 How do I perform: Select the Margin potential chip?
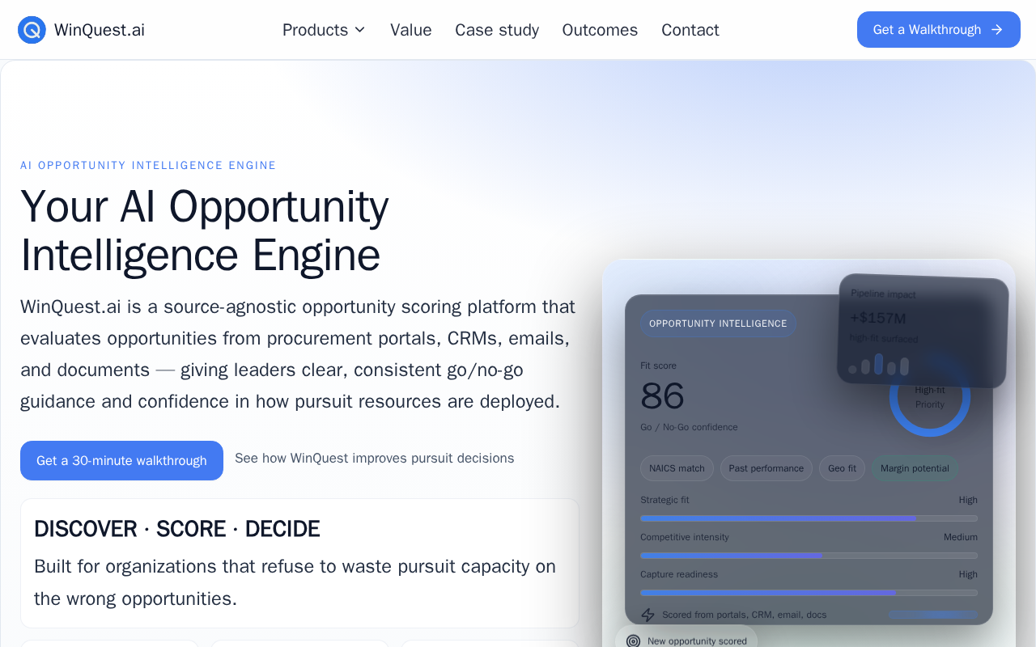coord(915,468)
